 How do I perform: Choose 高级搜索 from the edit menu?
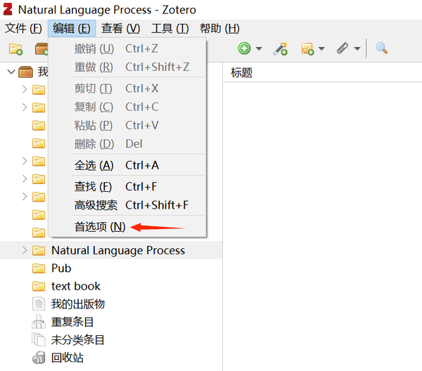pos(127,205)
